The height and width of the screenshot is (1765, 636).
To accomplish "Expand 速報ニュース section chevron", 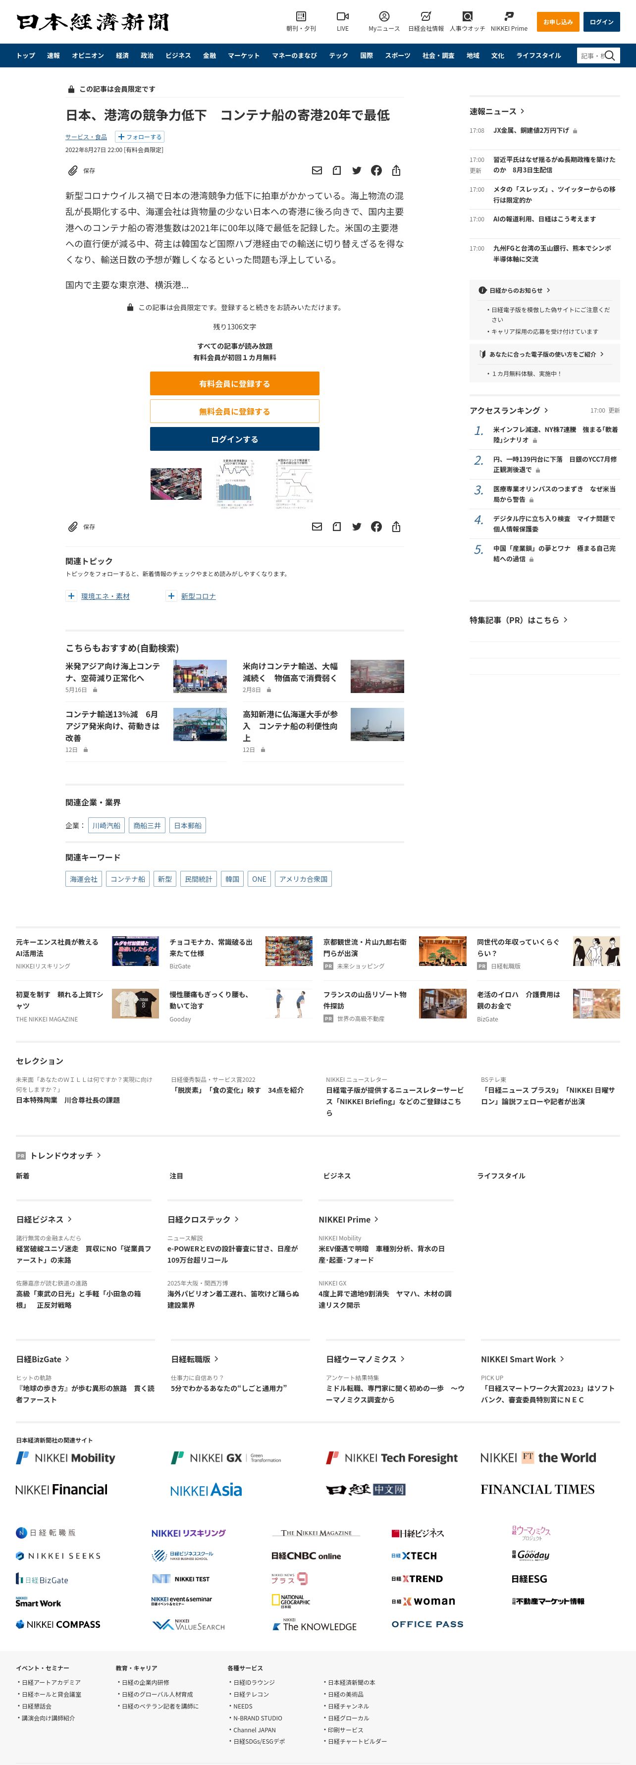I will (523, 111).
